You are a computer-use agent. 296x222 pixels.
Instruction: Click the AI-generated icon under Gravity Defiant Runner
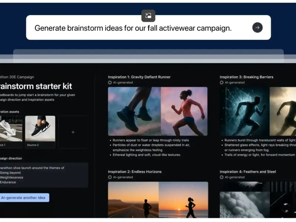click(x=110, y=83)
